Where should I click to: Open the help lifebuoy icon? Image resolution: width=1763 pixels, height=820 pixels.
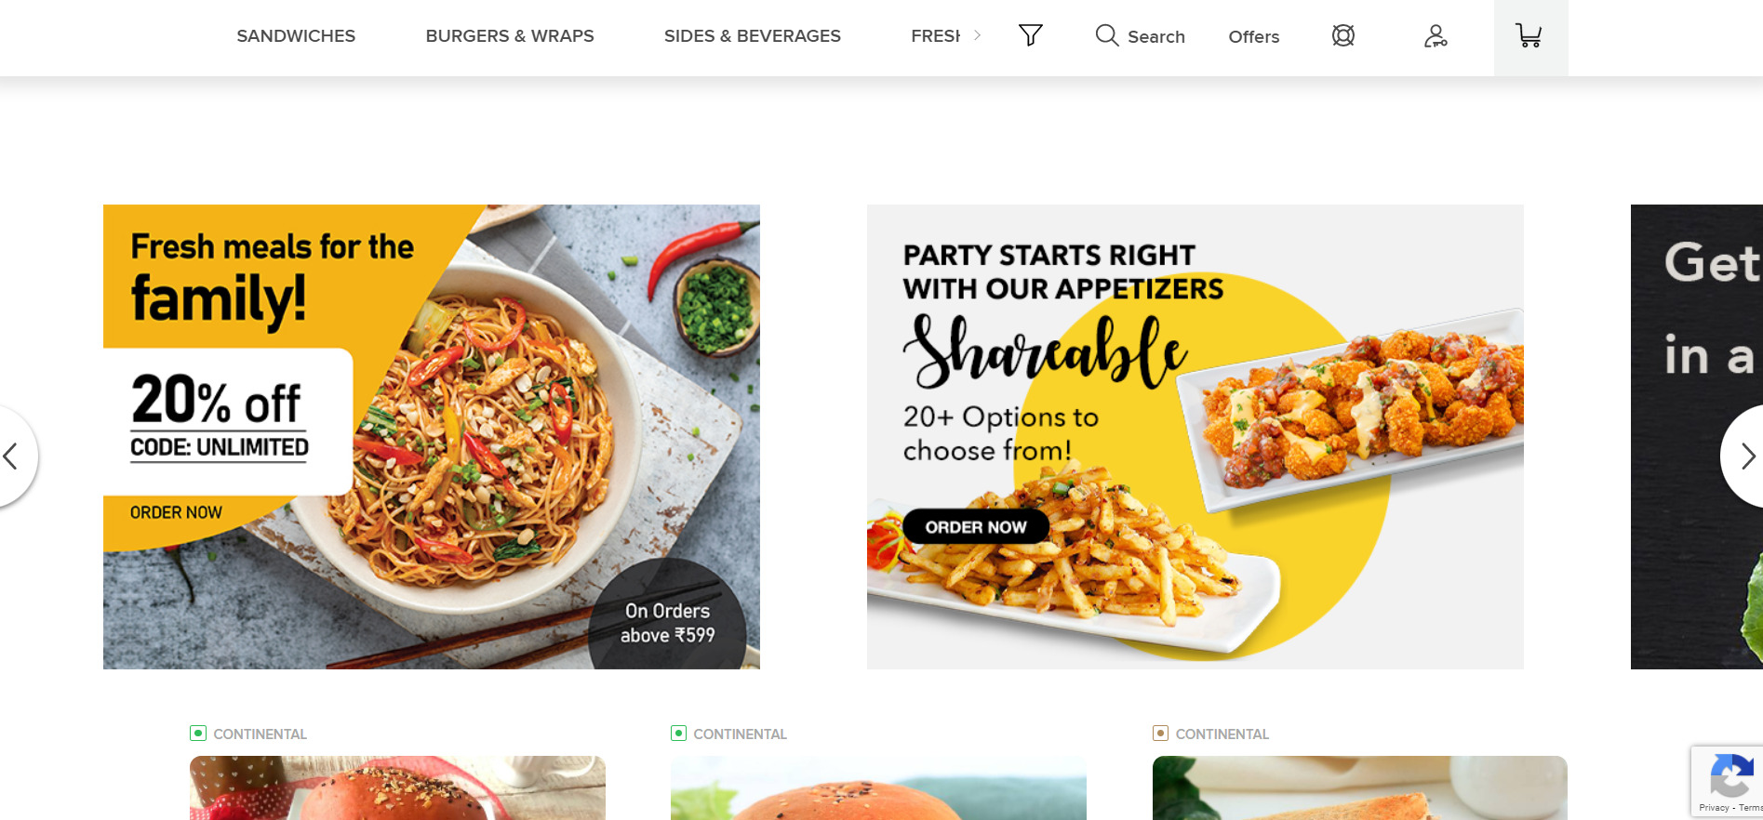[x=1342, y=35]
